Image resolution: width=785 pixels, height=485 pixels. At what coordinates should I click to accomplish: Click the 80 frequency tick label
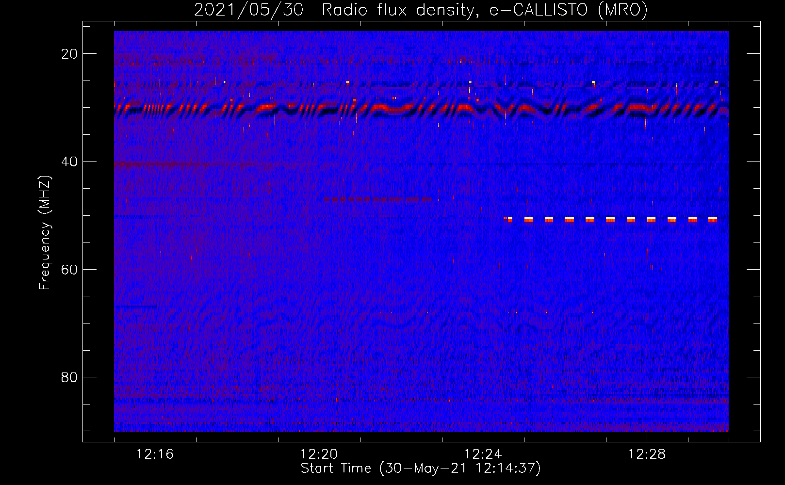tap(69, 377)
